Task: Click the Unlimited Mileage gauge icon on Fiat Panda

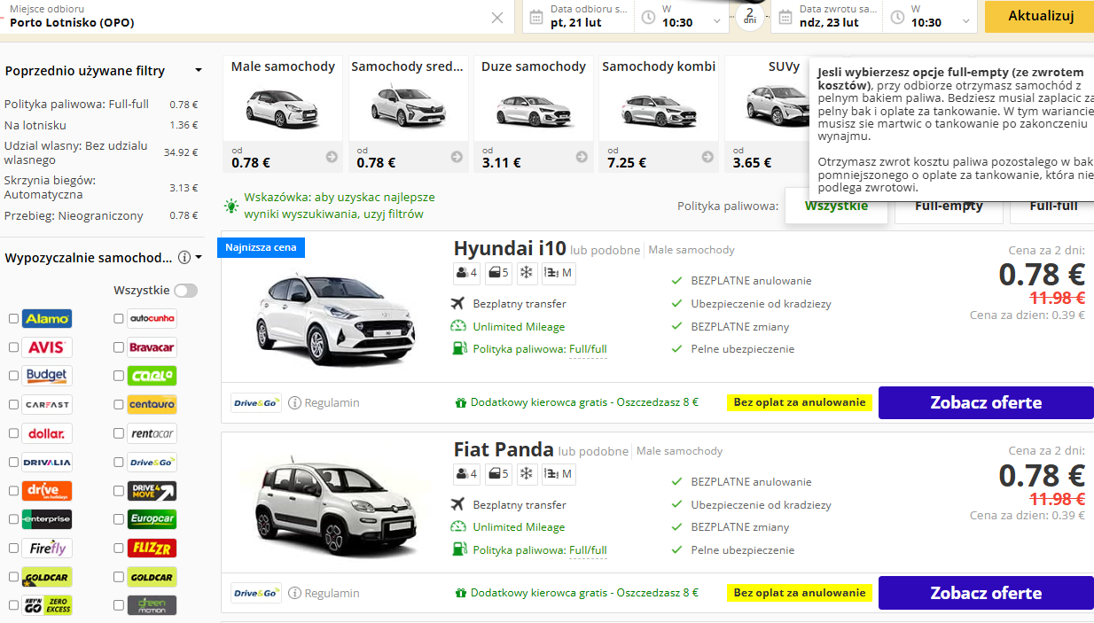Action: (458, 526)
